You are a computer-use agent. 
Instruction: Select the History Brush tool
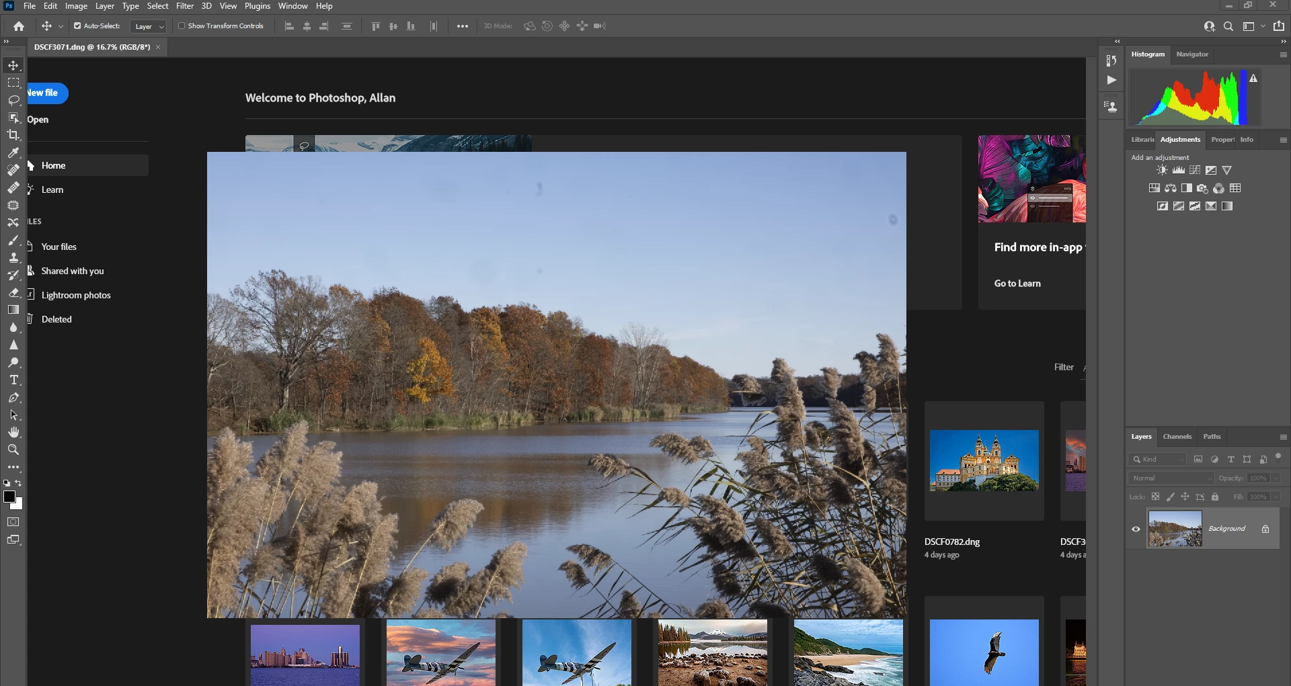pos(13,275)
